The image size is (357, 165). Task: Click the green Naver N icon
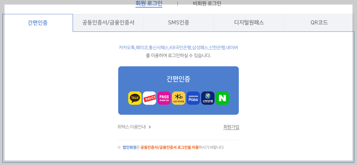(222, 98)
